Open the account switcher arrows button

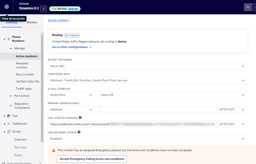pyautogui.click(x=44, y=9)
